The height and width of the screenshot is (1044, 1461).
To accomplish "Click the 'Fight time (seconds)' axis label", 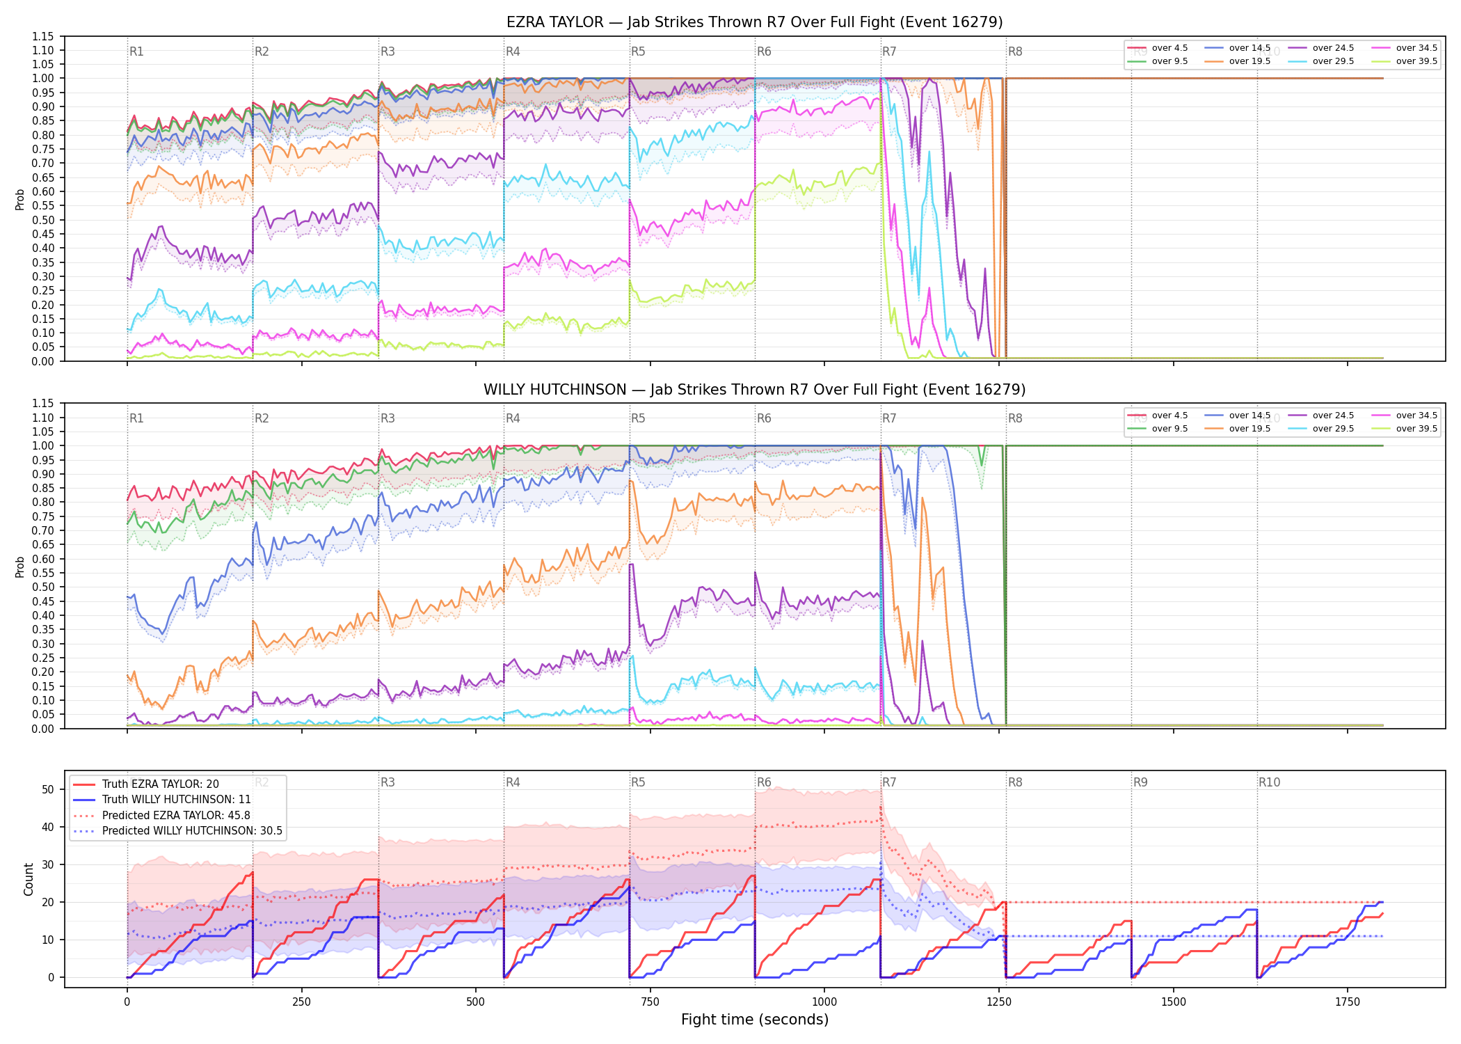I will [x=755, y=1020].
